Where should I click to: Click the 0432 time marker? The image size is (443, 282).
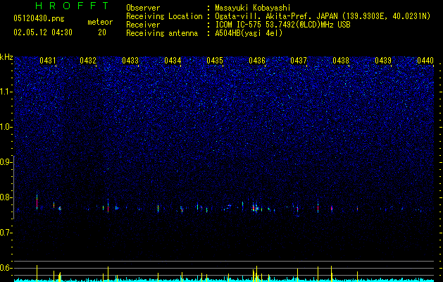[x=88, y=61]
